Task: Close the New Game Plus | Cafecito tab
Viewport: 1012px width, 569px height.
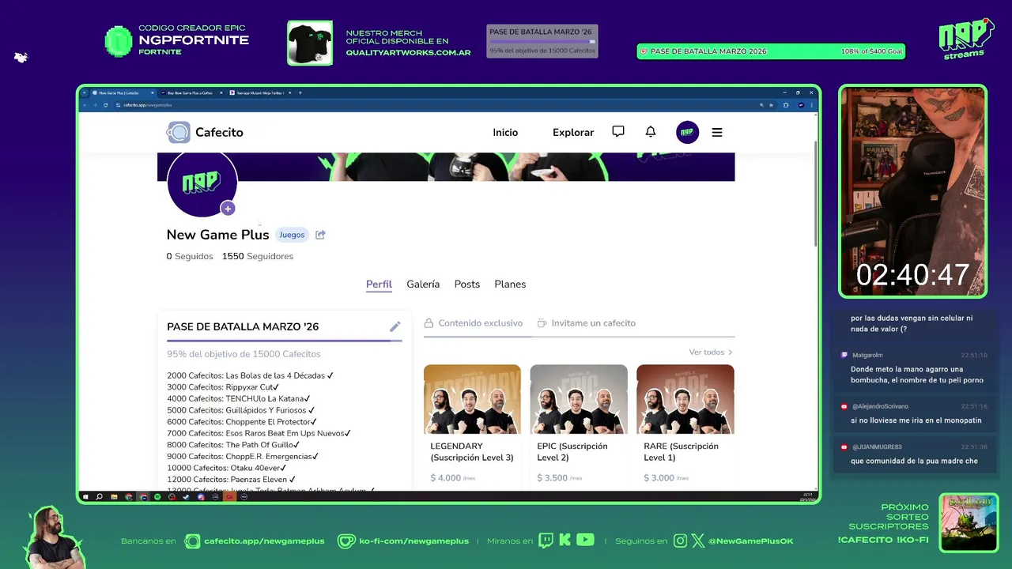Action: tap(153, 92)
